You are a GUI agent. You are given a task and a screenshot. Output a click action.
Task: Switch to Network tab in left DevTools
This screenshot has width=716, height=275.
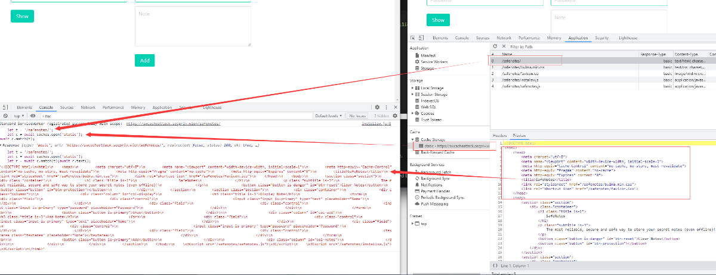tap(88, 107)
